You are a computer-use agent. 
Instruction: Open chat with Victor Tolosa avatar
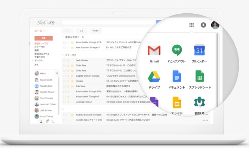coord(37,116)
